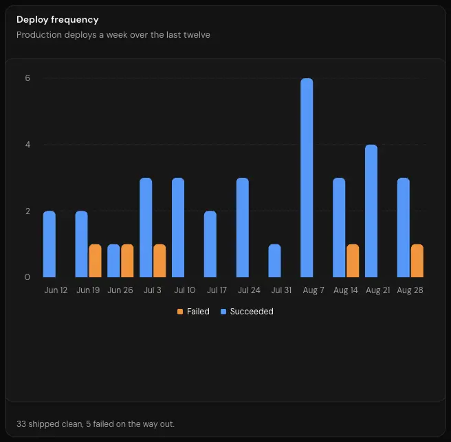Click the Jun 26 failed orange bar

[127, 261]
